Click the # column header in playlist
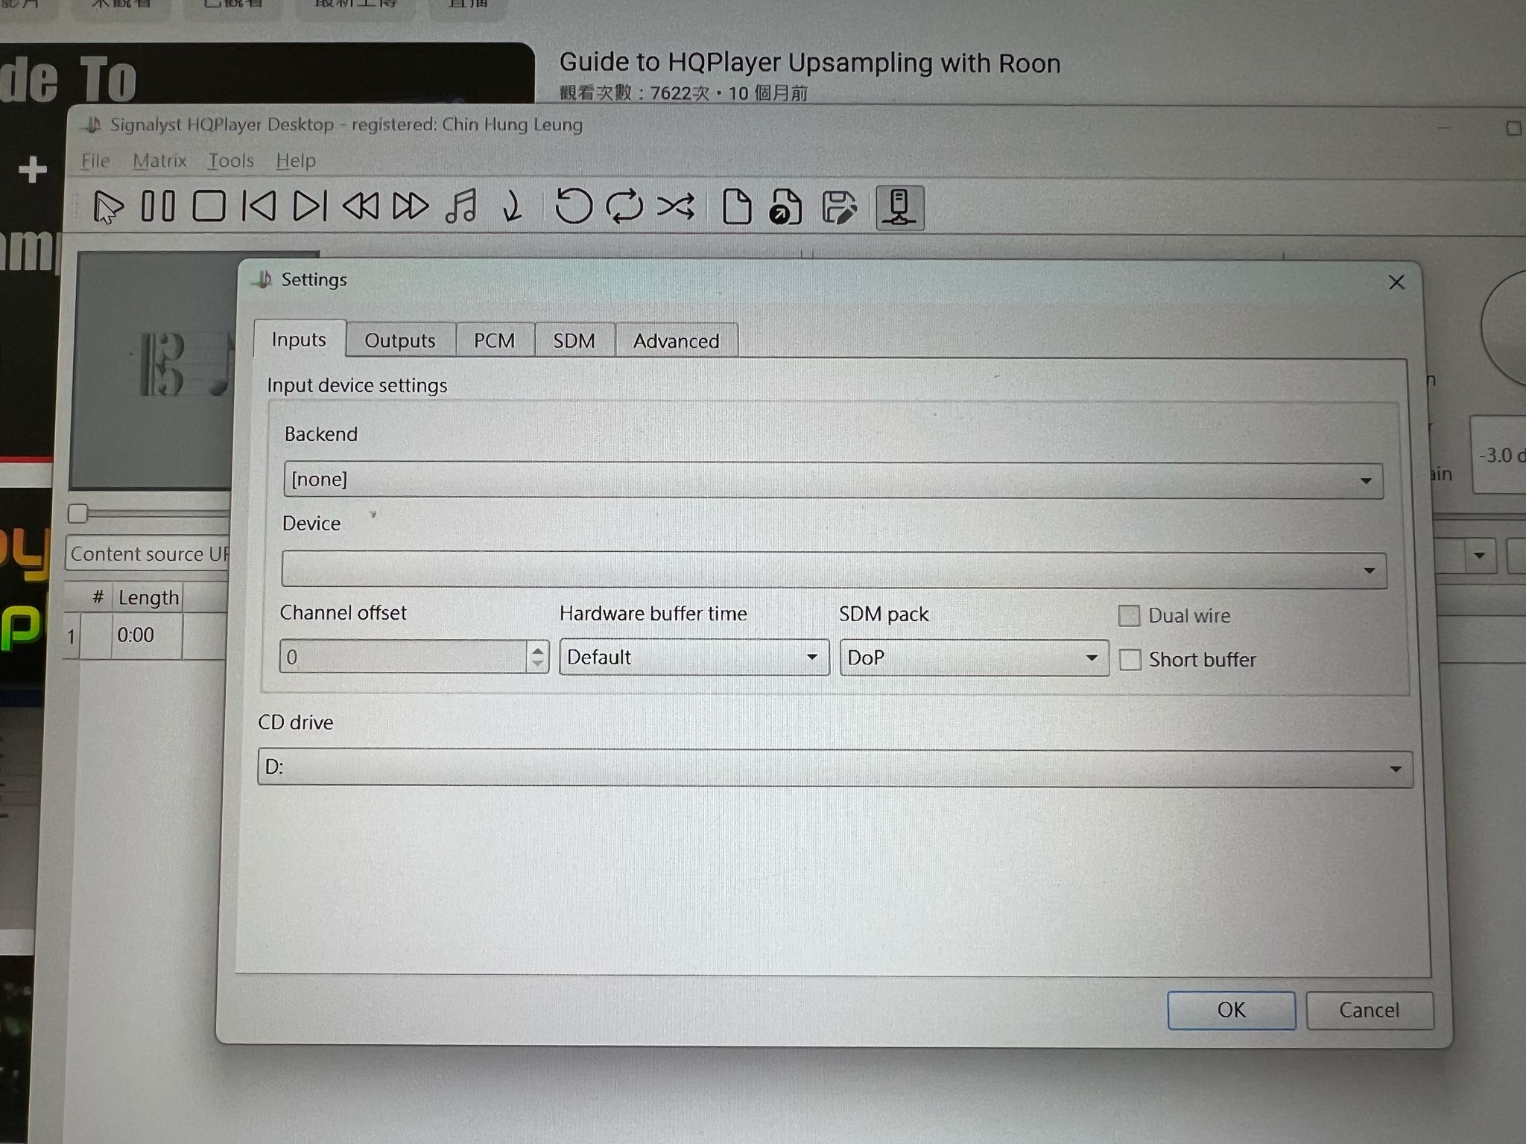The height and width of the screenshot is (1144, 1526). click(x=97, y=597)
